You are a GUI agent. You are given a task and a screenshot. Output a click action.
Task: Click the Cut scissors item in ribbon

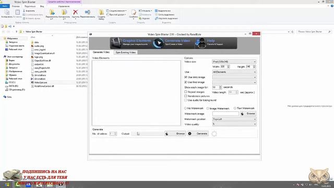(29, 10)
